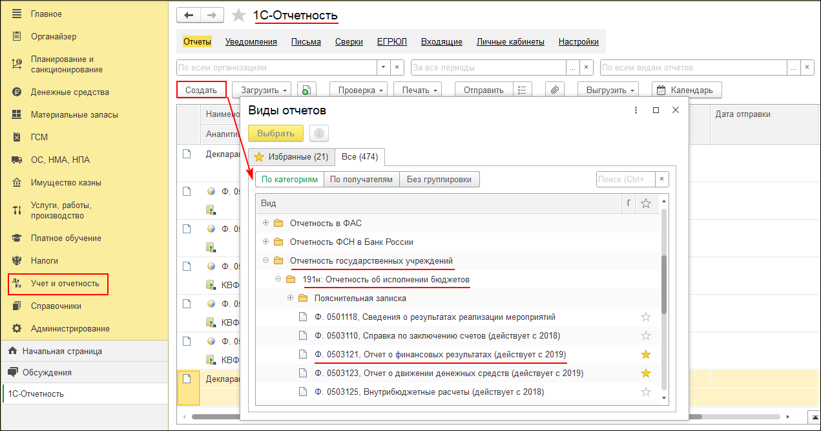Toggle favorite star for Ф. 0501118
The image size is (821, 431).
pyautogui.click(x=645, y=317)
